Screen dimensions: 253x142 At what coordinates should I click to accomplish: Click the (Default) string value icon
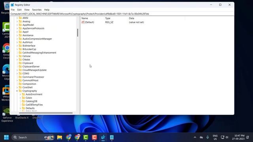83,22
